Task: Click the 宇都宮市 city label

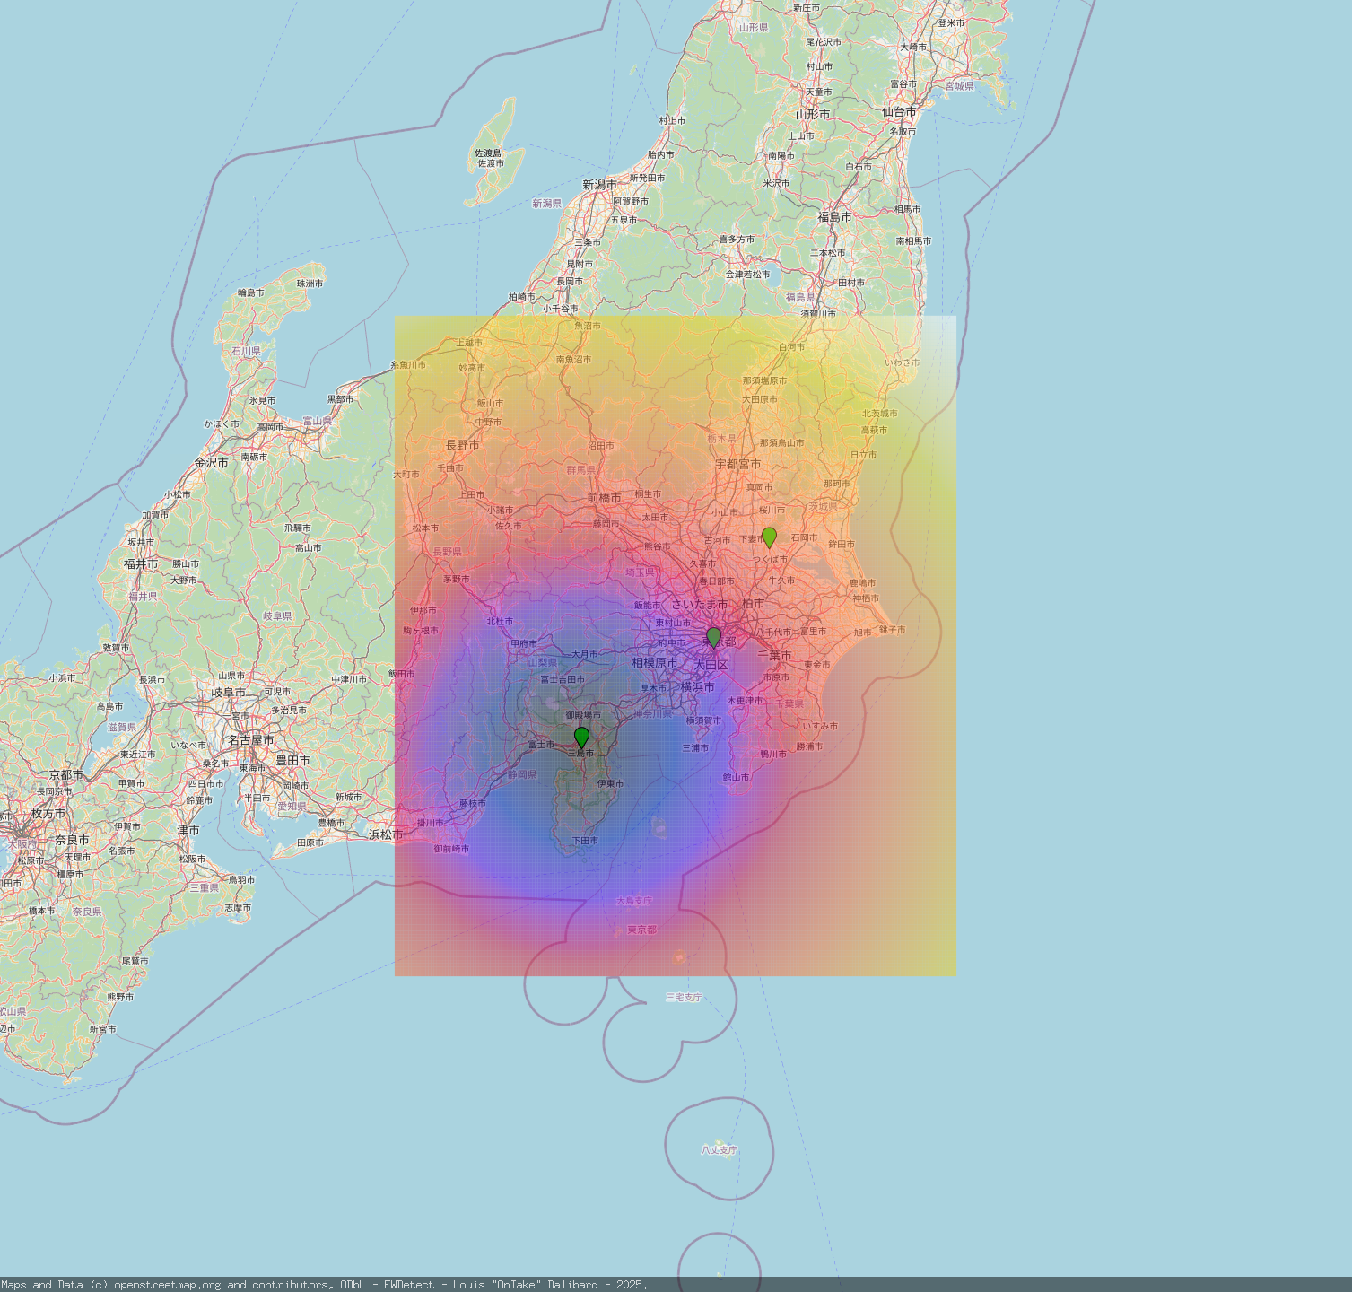Action: tap(737, 464)
